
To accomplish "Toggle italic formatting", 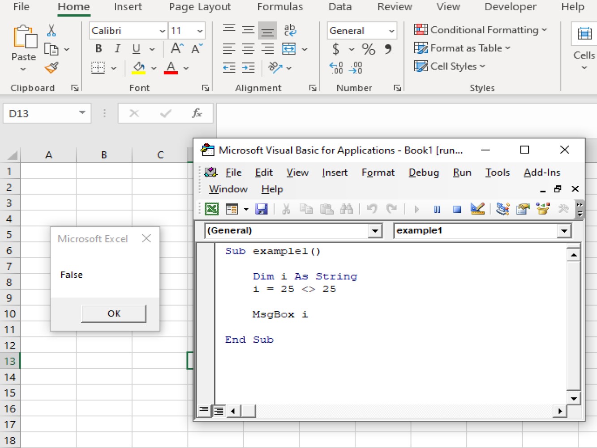I will (x=117, y=49).
